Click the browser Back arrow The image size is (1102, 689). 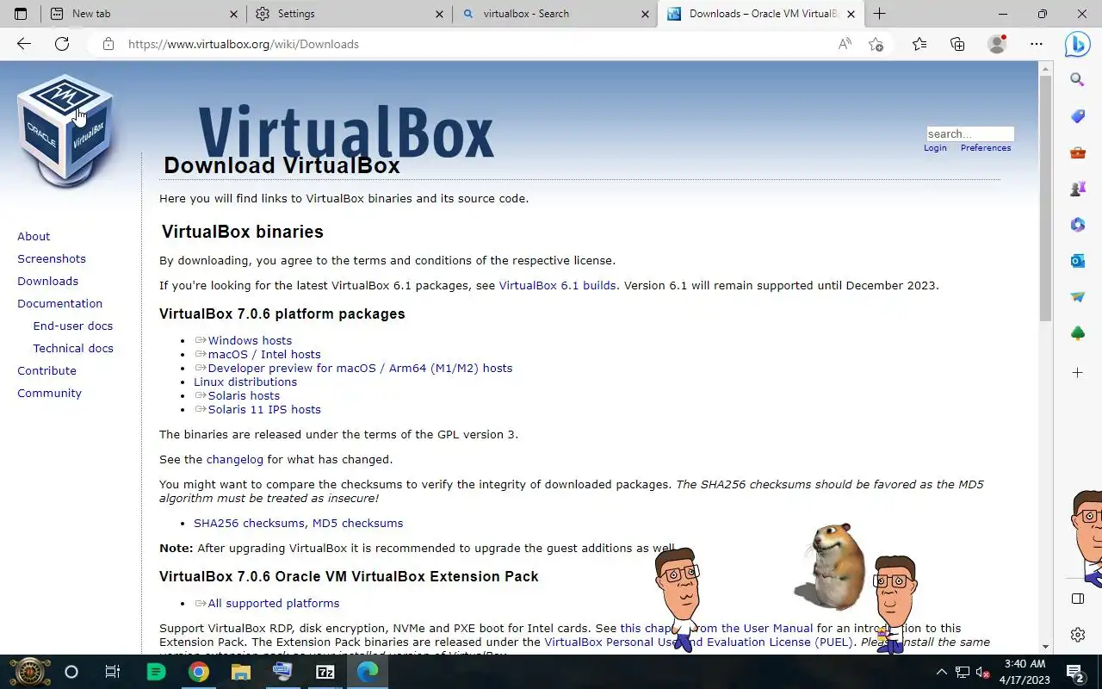pyautogui.click(x=24, y=44)
